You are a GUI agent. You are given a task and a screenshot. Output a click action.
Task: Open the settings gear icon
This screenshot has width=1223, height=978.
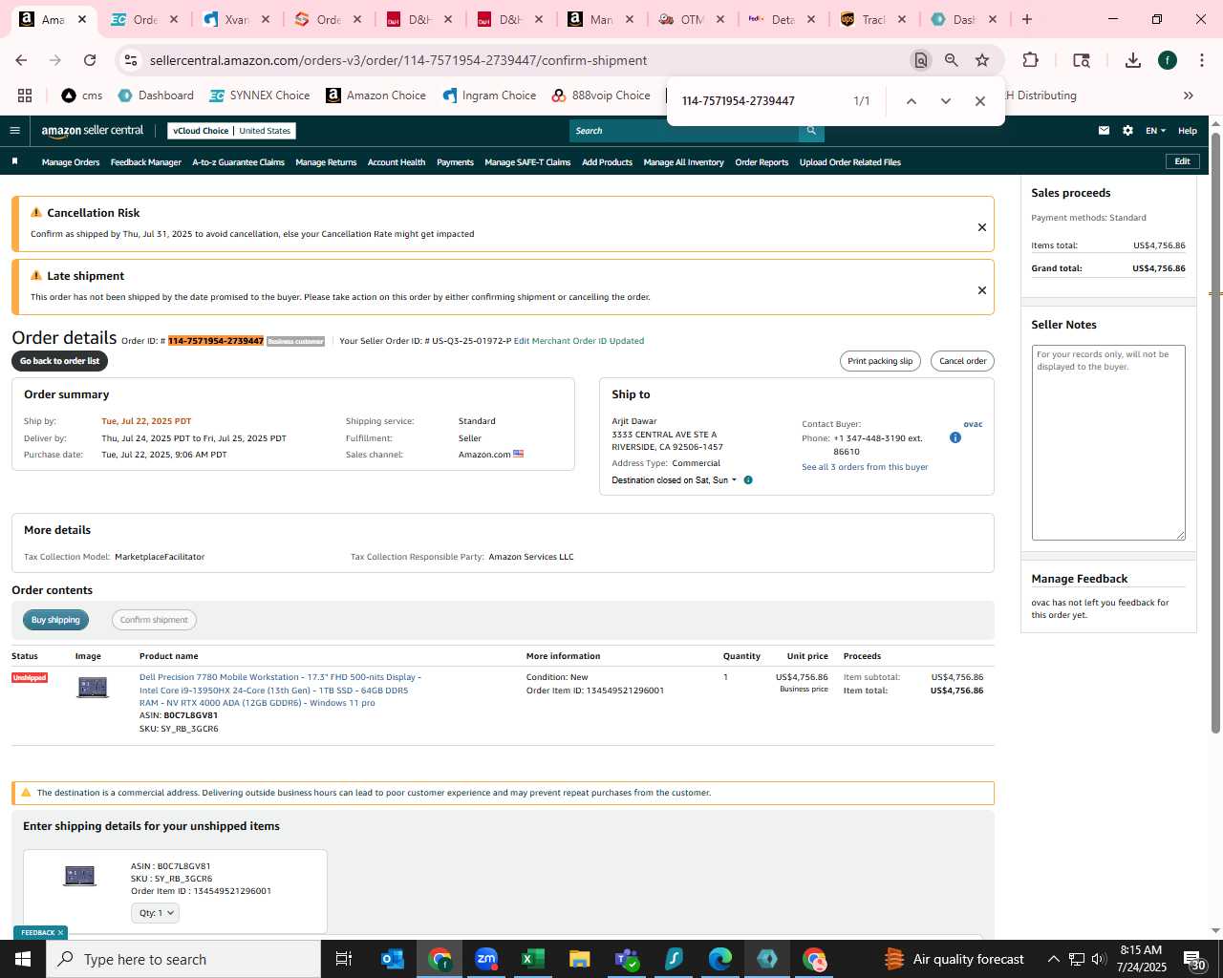[1127, 131]
